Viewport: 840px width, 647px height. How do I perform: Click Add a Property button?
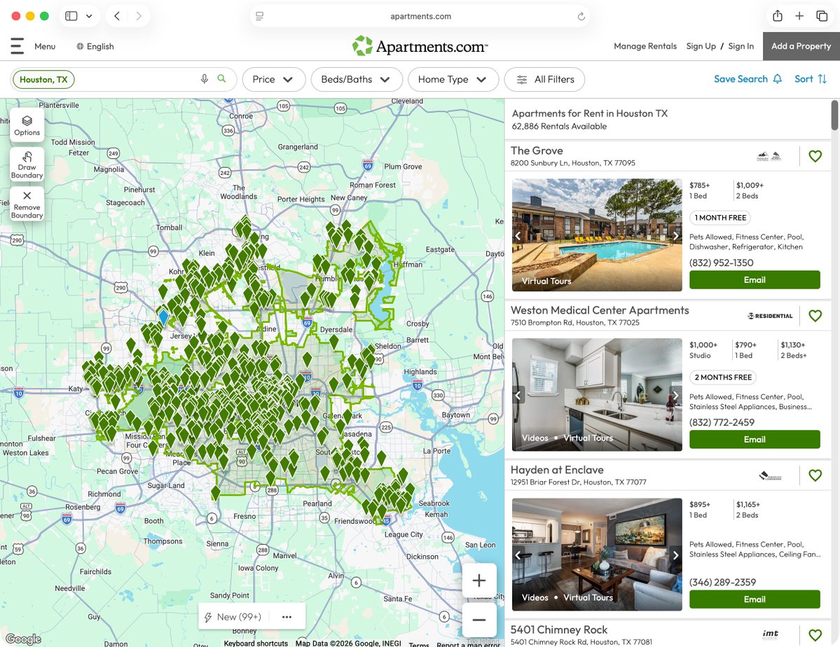coord(801,46)
